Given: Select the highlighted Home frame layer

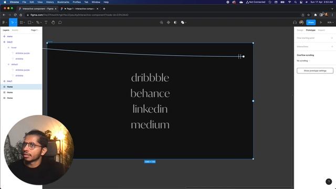Looking at the screenshot, I should (x=21, y=87).
